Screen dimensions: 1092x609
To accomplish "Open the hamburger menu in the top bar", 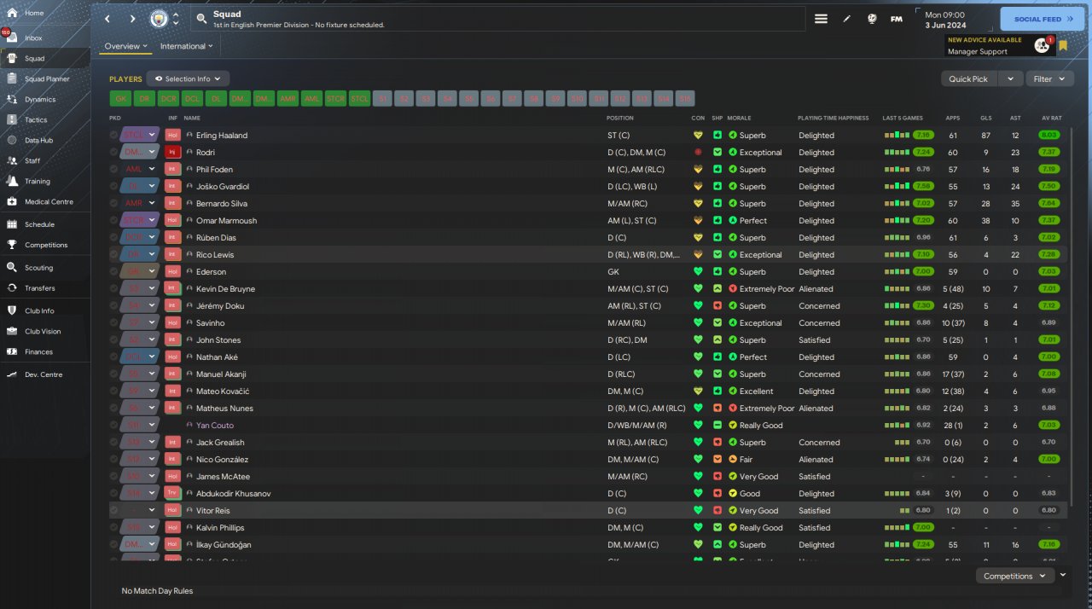I will click(x=821, y=19).
